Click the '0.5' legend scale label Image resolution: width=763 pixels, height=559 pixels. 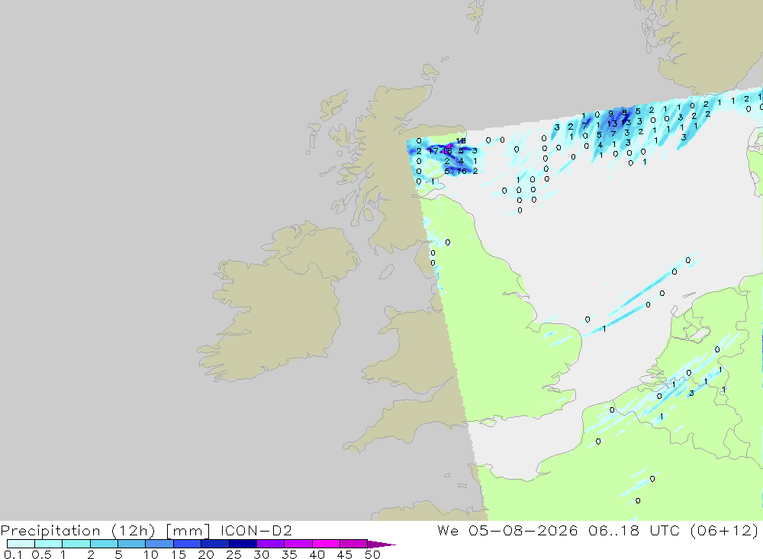(x=41, y=554)
